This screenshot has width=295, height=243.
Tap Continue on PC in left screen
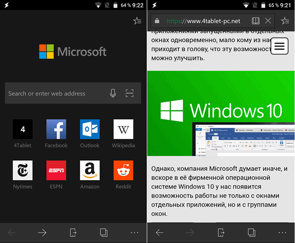click(73, 233)
